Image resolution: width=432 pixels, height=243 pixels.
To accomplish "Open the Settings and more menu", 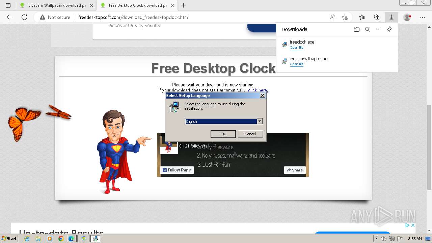I will (423, 17).
